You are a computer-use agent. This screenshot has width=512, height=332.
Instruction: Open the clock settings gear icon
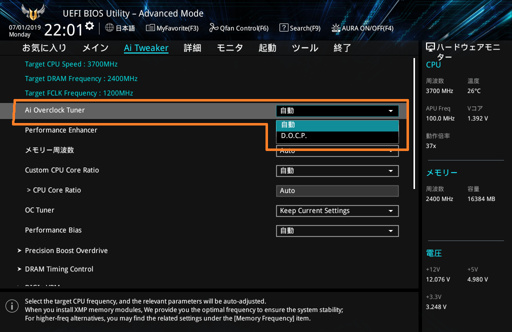tap(89, 26)
